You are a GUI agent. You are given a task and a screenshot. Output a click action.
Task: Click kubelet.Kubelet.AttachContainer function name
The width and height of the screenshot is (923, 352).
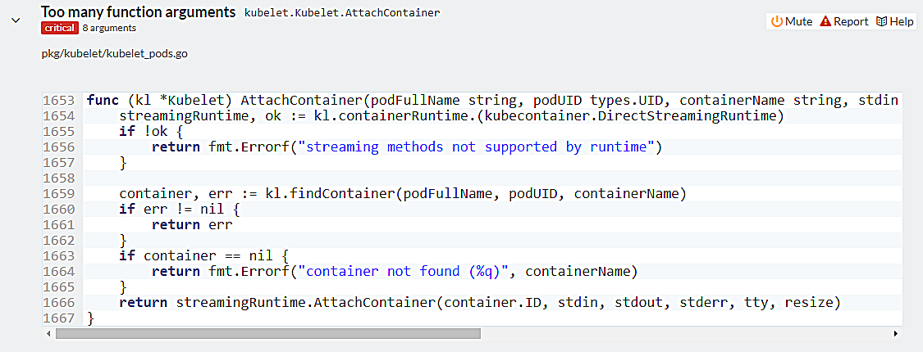(342, 14)
